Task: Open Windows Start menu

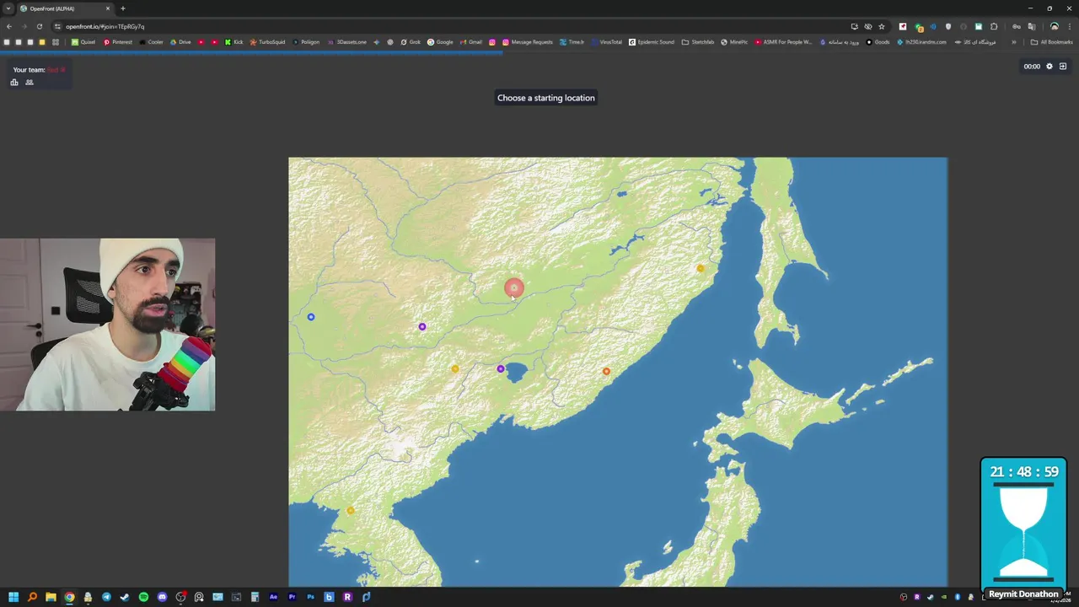Action: [x=13, y=597]
